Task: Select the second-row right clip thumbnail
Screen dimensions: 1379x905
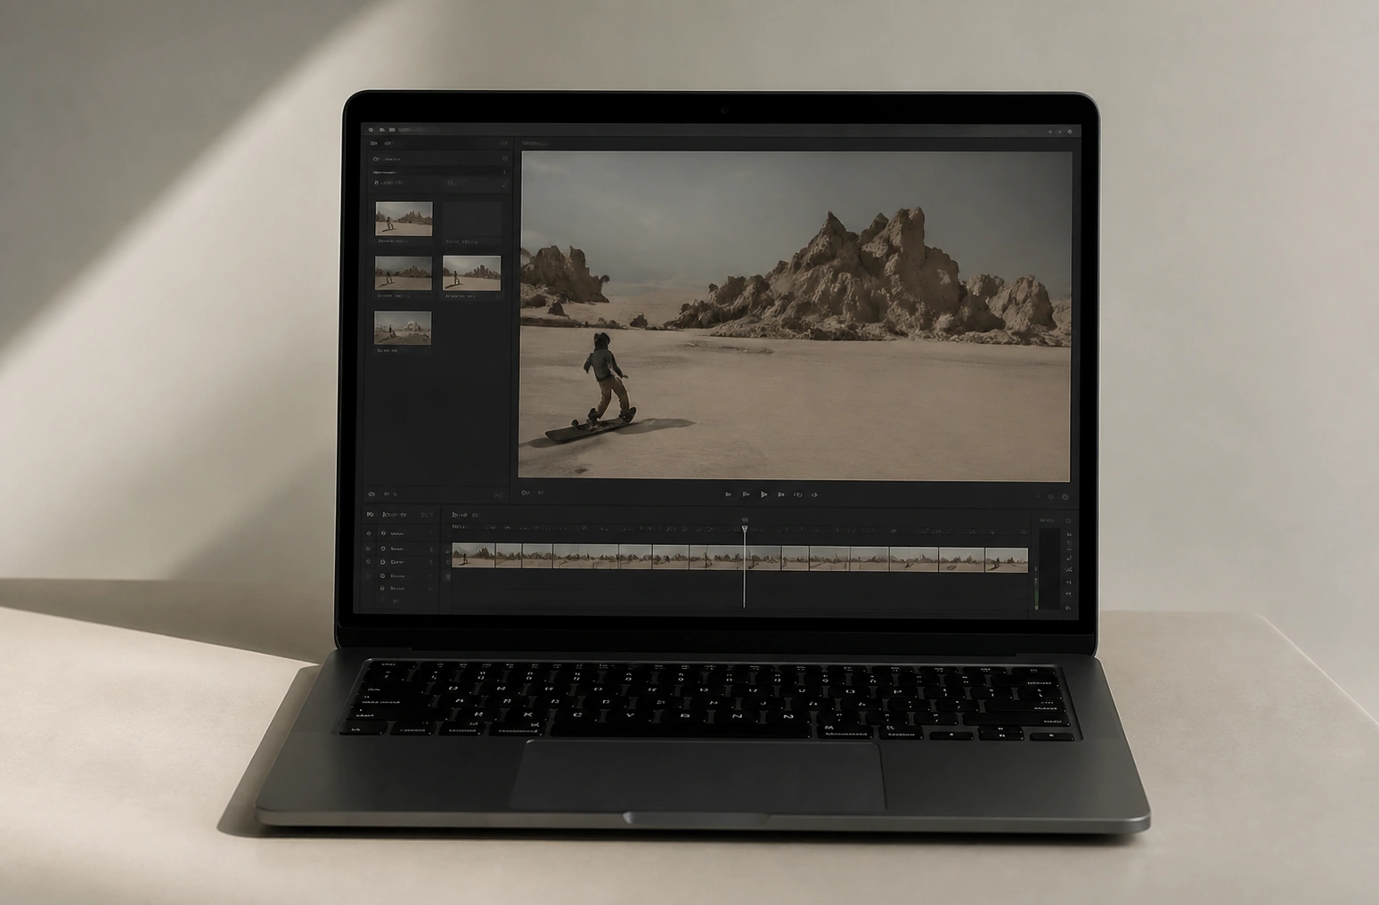Action: point(471,273)
